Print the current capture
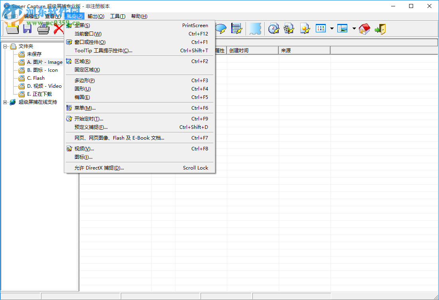The height and width of the screenshot is (300, 439). pos(44,28)
